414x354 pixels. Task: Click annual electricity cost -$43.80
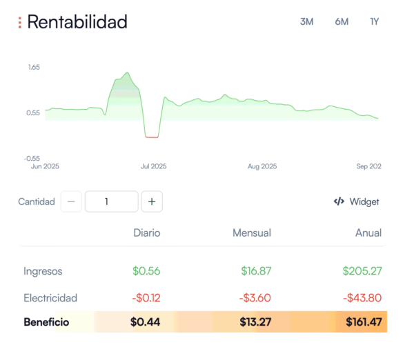coord(362,298)
